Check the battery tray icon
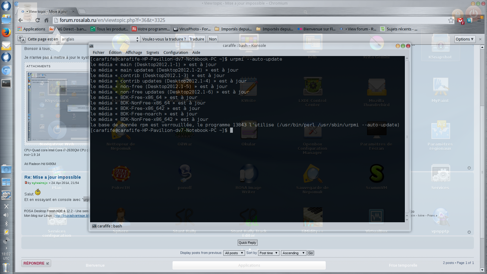 6,232
